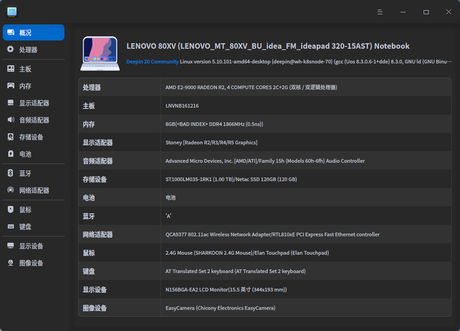This screenshot has height=331, width=460.
Task: Click the laptop illustration thumbnail
Action: click(100, 53)
